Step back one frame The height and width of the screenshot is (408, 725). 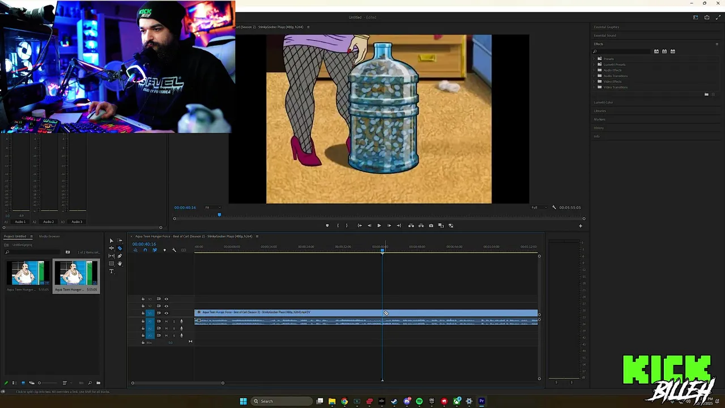coord(369,226)
